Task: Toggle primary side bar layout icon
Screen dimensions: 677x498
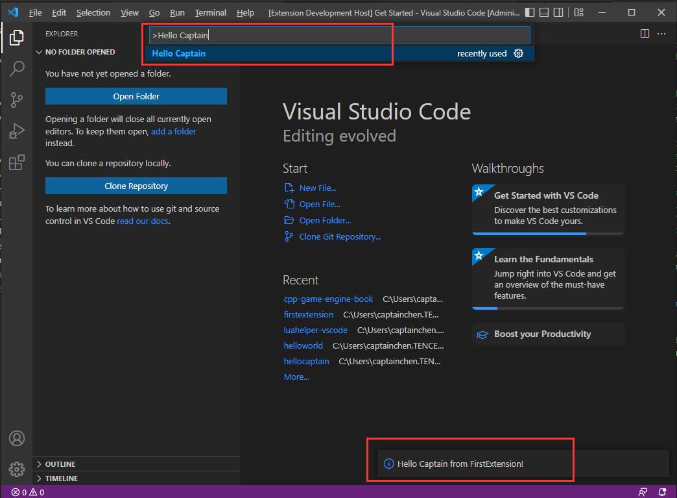Action: point(530,12)
